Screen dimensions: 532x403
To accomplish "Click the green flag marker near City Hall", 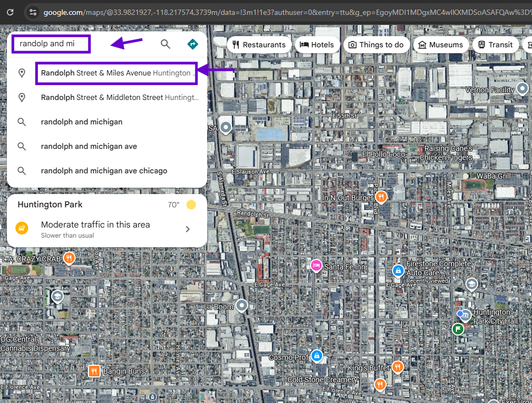I will 458,329.
